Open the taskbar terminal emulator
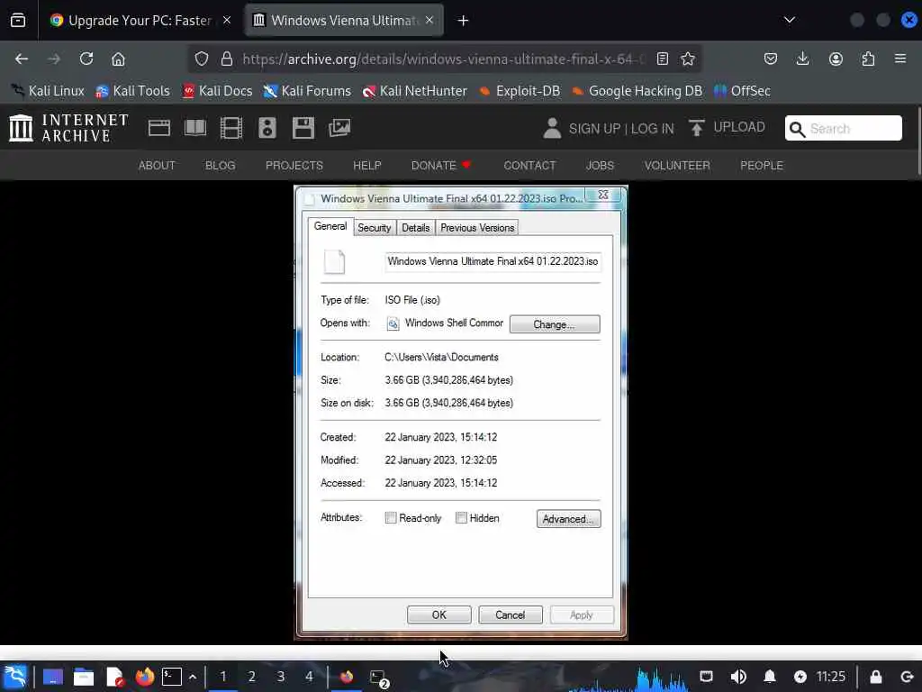Viewport: 922px width, 692px height. (x=172, y=677)
